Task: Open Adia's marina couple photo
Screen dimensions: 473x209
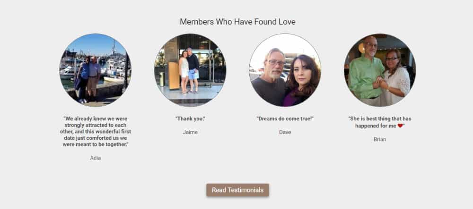Action: click(96, 70)
